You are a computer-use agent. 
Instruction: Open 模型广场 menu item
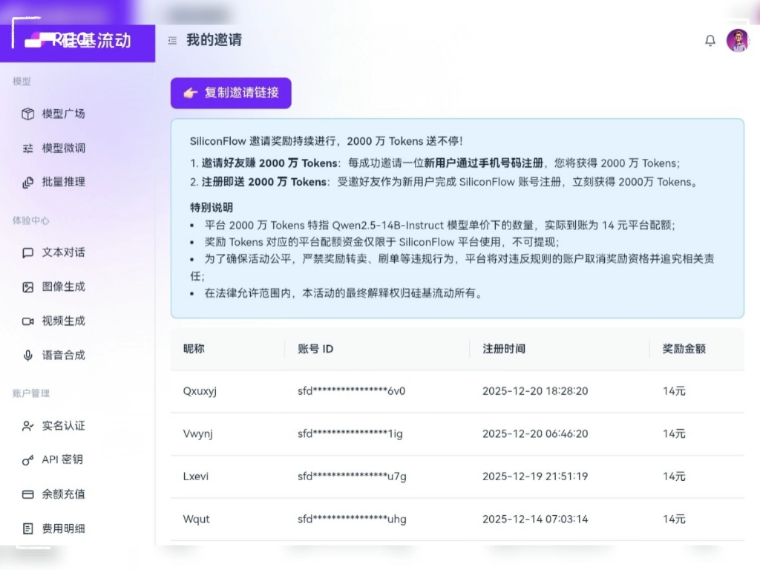click(x=63, y=114)
